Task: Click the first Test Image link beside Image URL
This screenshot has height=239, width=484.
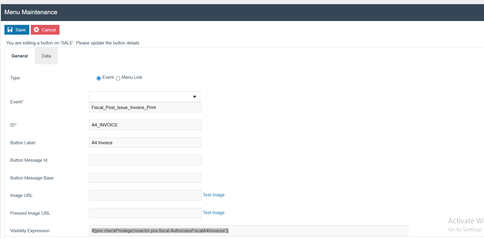Action: 213,195
